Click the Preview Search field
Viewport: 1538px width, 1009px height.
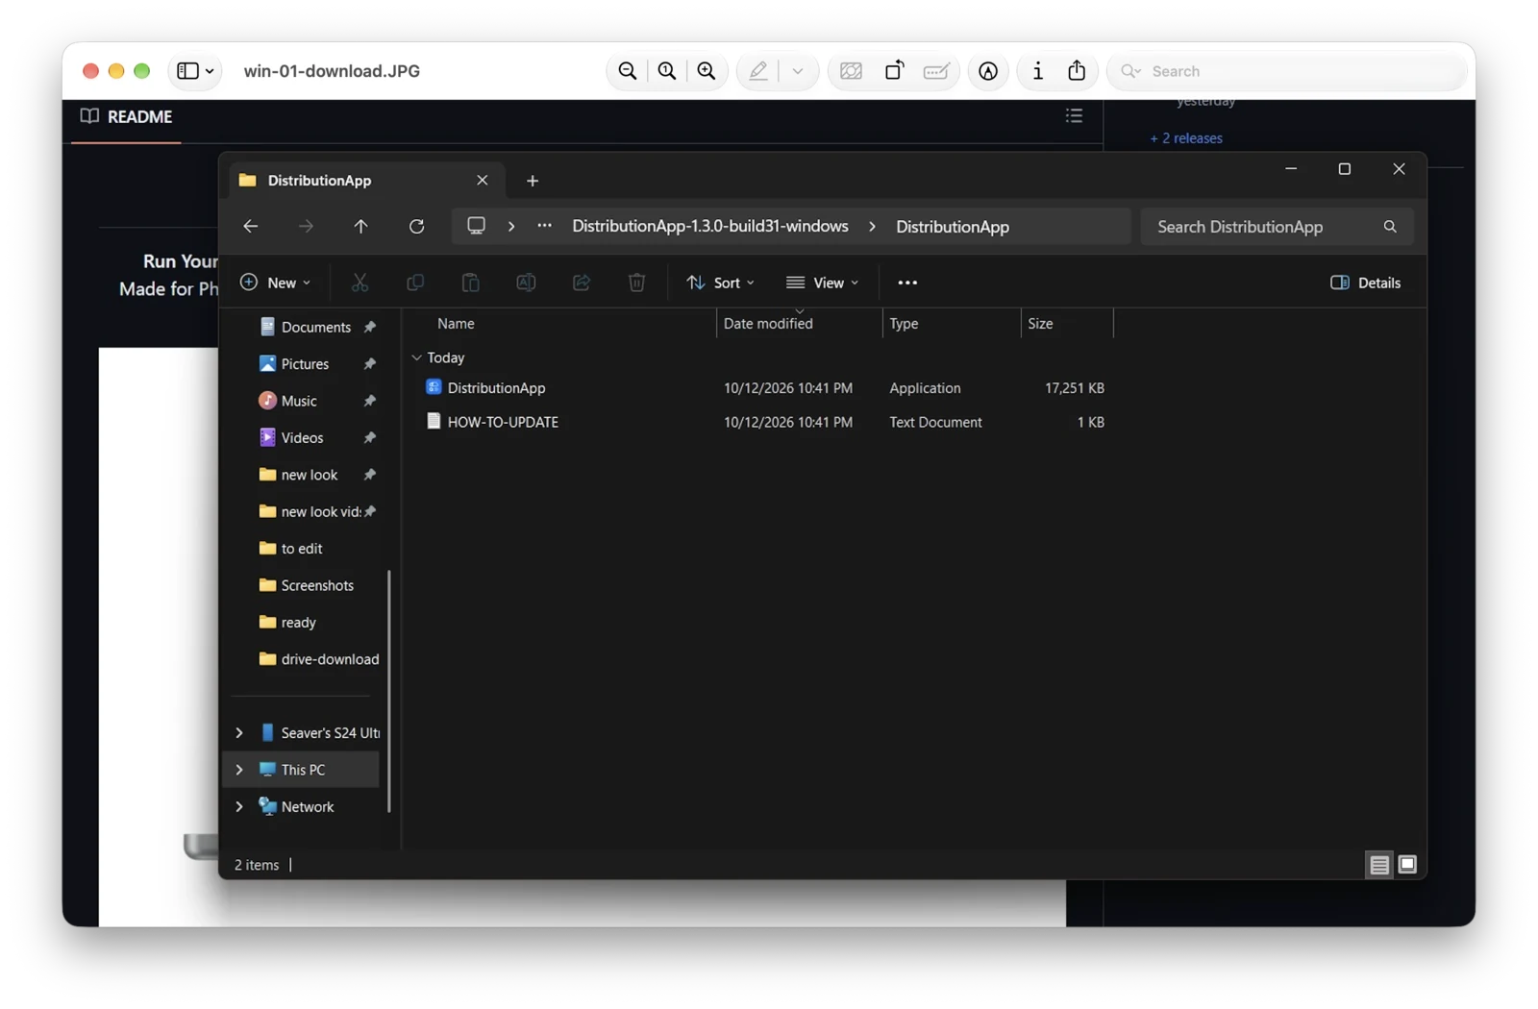tap(1286, 71)
